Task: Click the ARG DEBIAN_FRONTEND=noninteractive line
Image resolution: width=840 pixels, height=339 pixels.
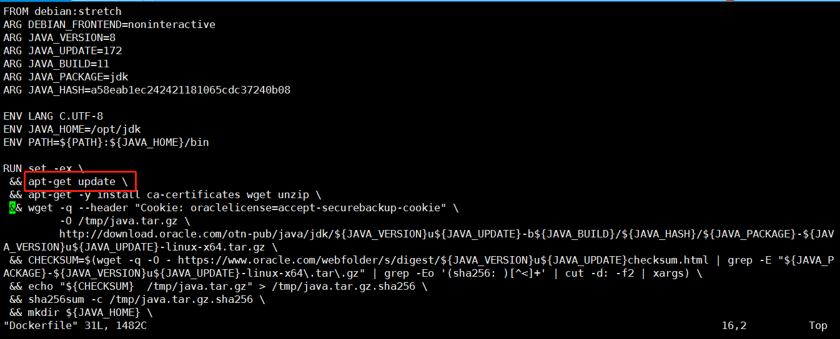Action: click(x=109, y=24)
